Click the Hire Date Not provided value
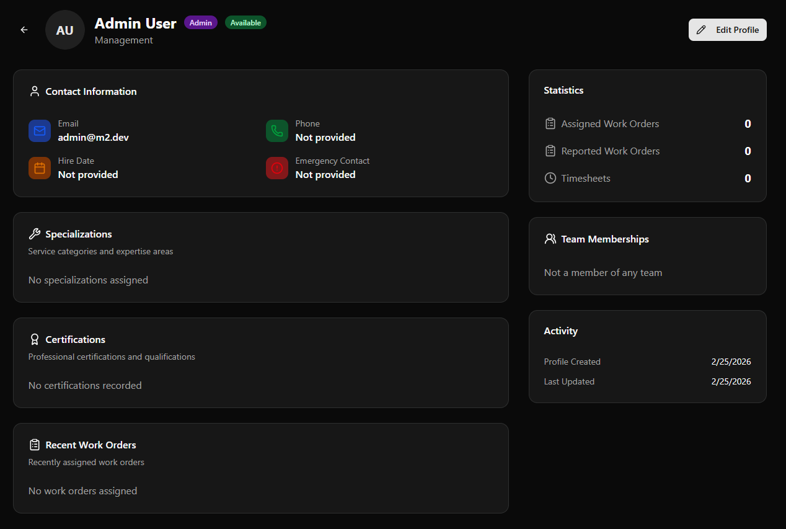The height and width of the screenshot is (529, 786). click(x=88, y=174)
